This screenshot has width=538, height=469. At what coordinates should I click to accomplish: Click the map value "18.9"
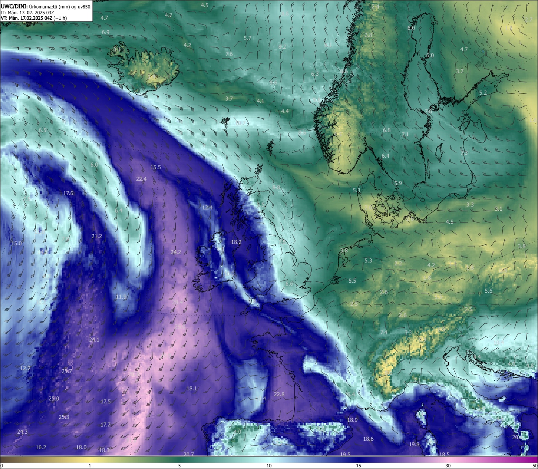pos(352,420)
